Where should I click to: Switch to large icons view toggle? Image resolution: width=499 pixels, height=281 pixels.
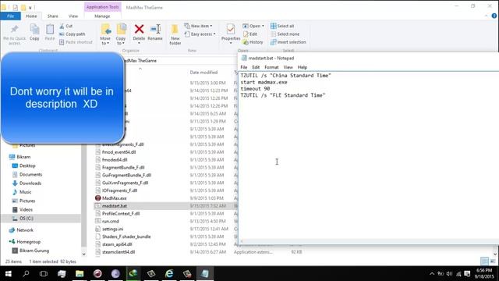493,261
